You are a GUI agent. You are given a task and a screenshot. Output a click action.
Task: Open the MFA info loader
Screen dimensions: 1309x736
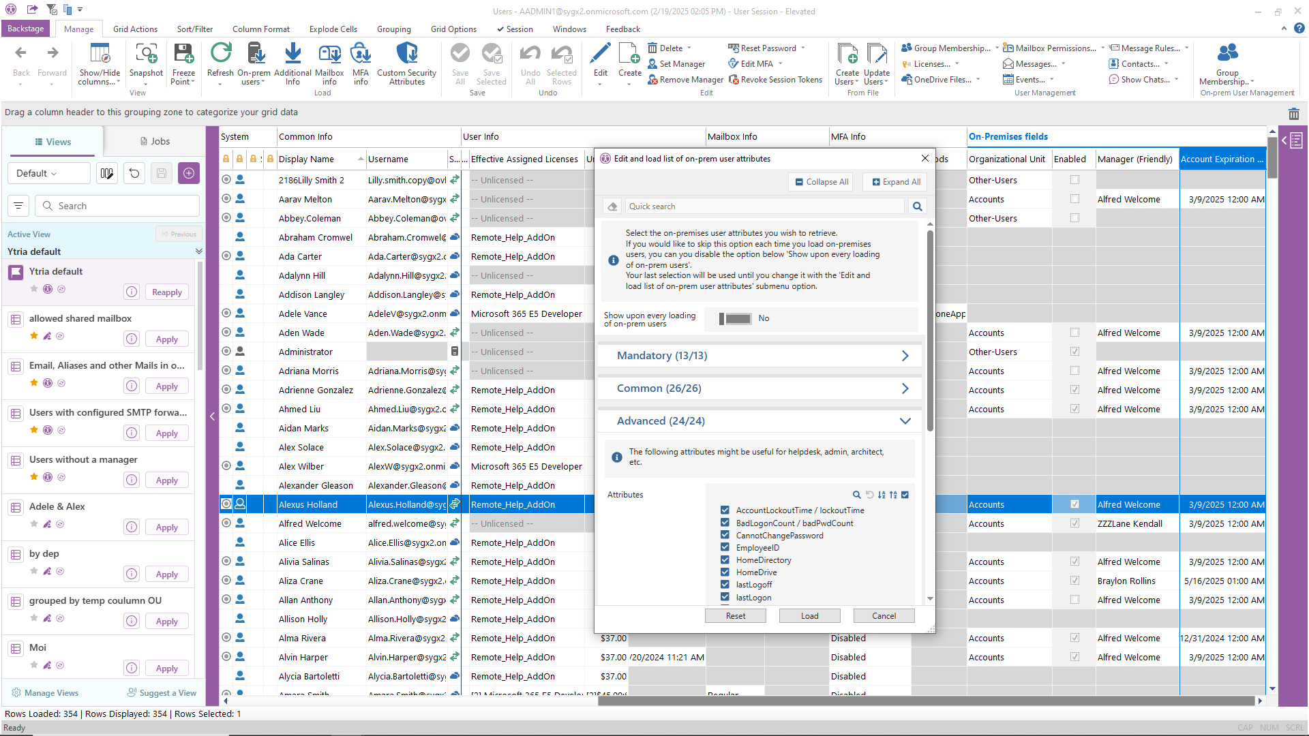click(x=360, y=54)
